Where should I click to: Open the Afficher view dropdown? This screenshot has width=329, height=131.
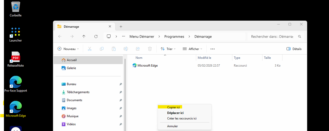(x=192, y=49)
